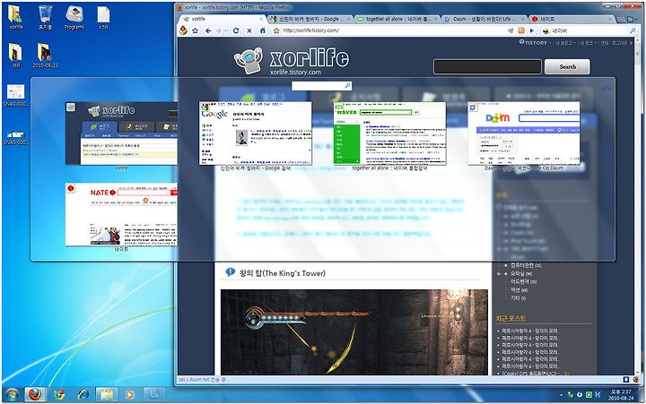The height and width of the screenshot is (404, 646).
Task: Click the TISTORY link at page top
Action: [x=534, y=42]
